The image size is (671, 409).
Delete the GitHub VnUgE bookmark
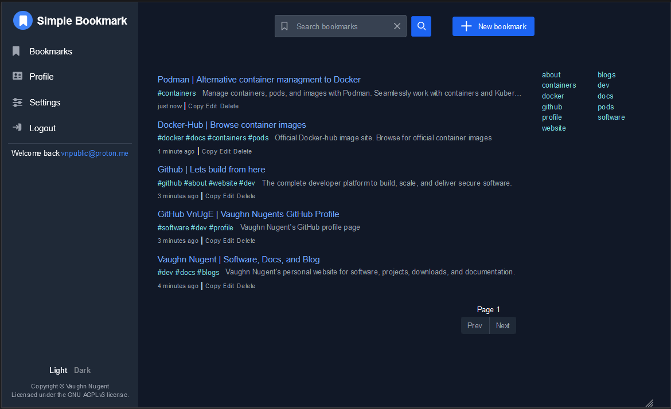click(246, 241)
